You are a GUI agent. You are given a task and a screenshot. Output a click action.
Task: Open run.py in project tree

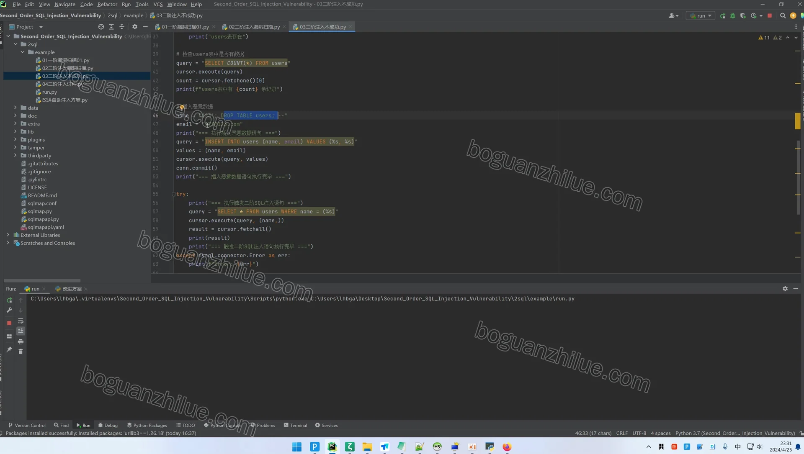pyautogui.click(x=49, y=92)
